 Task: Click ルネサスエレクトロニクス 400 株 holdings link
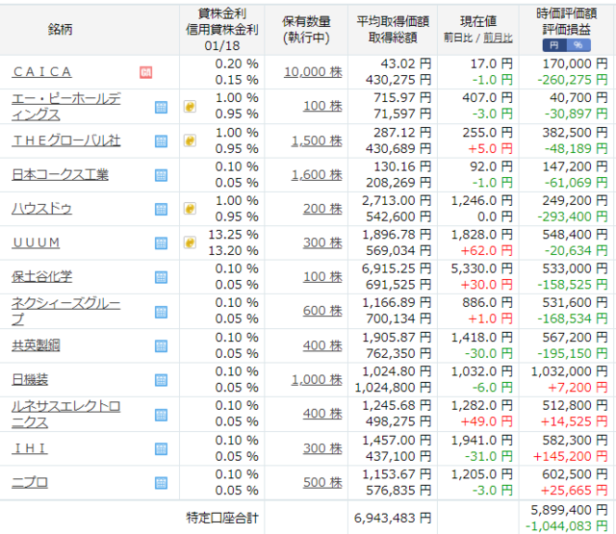click(x=322, y=414)
